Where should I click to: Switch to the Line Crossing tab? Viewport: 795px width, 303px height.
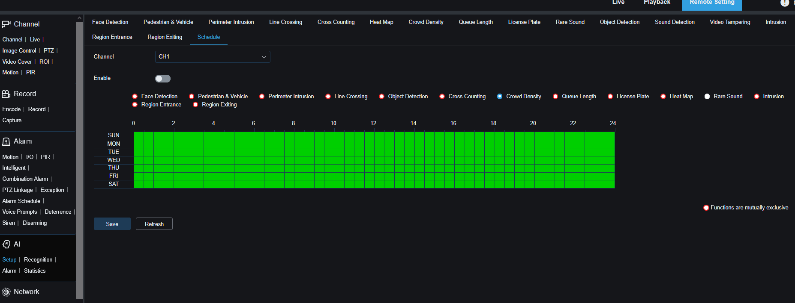[286, 22]
